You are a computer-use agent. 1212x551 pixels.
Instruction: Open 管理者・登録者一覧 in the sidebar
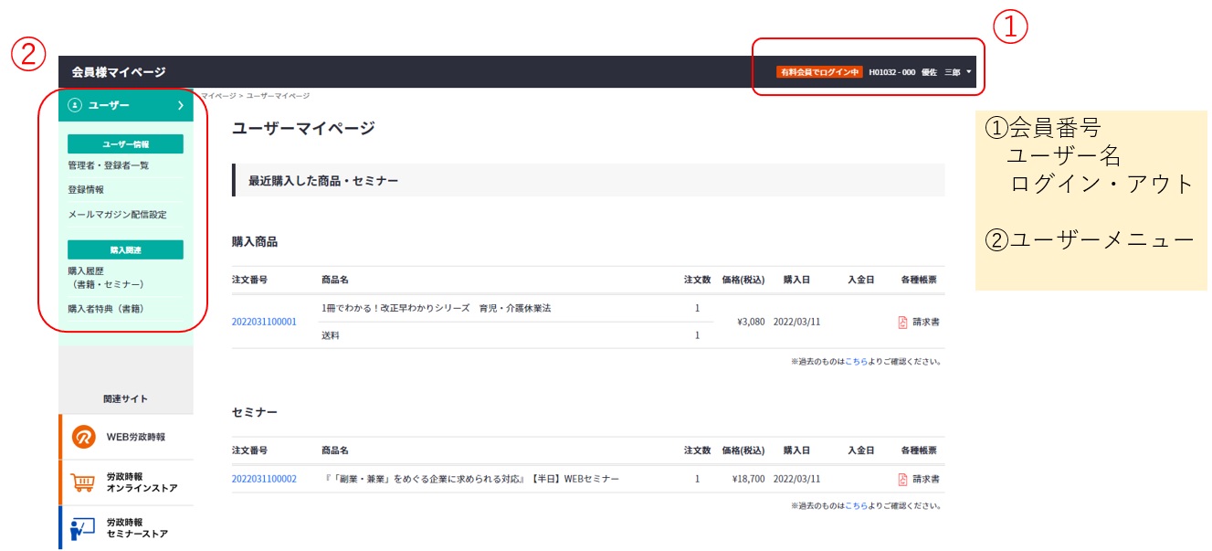click(x=108, y=165)
